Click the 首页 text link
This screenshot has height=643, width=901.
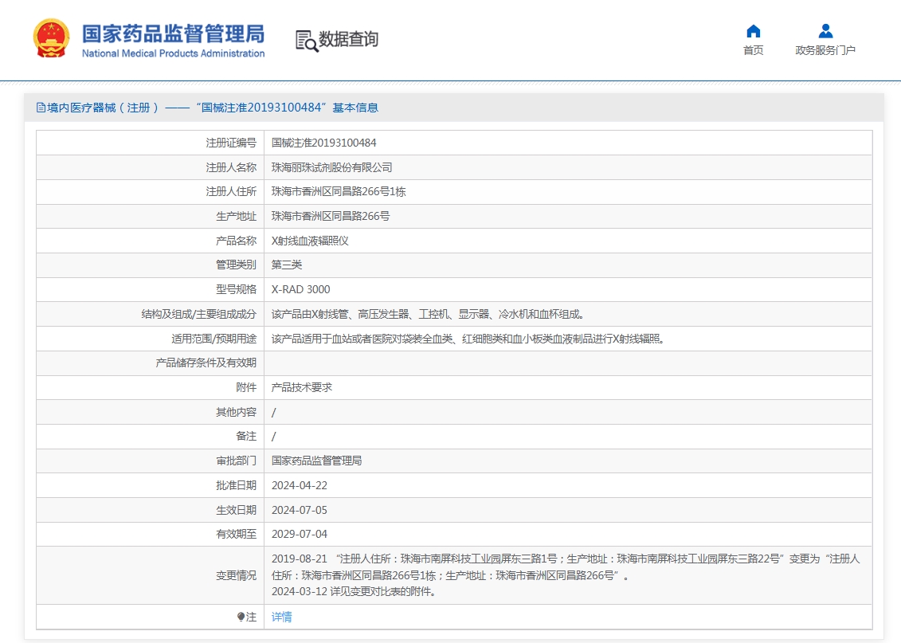(x=753, y=50)
